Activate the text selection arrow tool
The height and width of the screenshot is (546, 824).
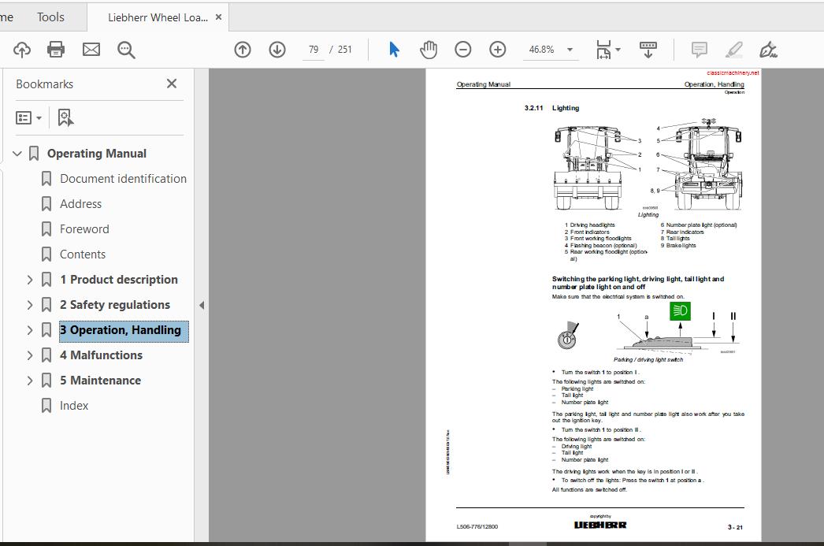tap(393, 49)
